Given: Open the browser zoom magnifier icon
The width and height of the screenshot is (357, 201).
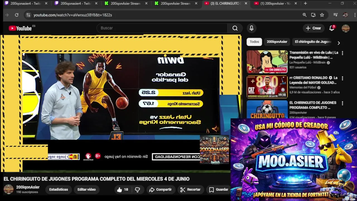Looking at the screenshot, I should tap(305, 15).
